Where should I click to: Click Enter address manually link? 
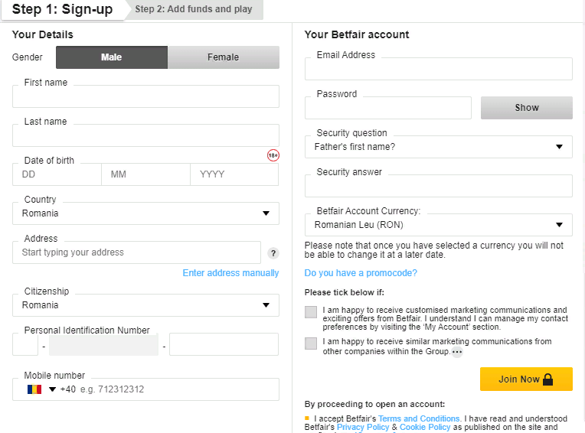(x=230, y=273)
